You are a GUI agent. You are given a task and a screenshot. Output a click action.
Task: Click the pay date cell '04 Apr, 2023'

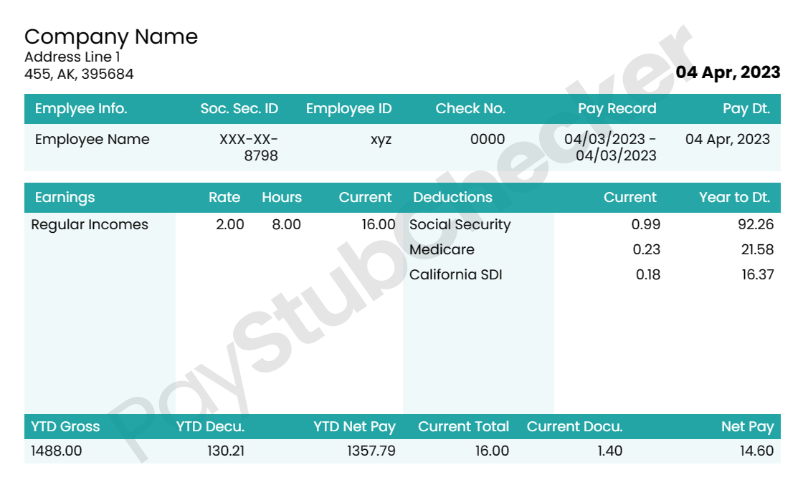tap(728, 139)
